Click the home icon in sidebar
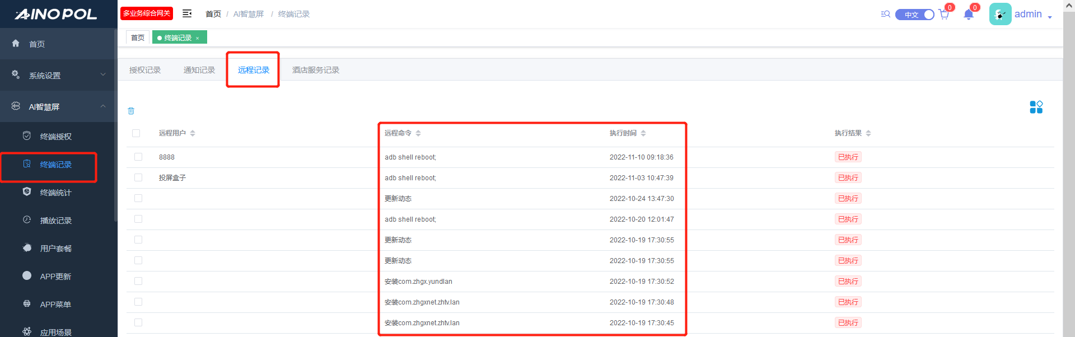 click(16, 43)
